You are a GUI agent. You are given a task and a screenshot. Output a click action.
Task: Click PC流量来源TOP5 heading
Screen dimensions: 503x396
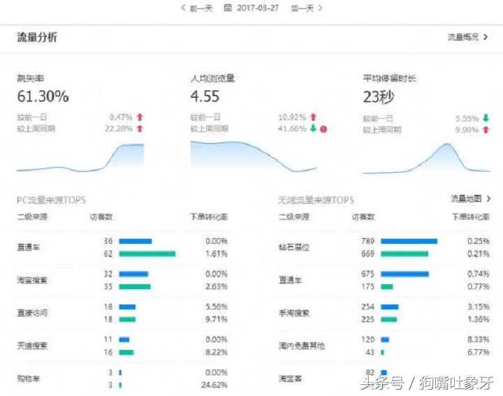point(51,200)
